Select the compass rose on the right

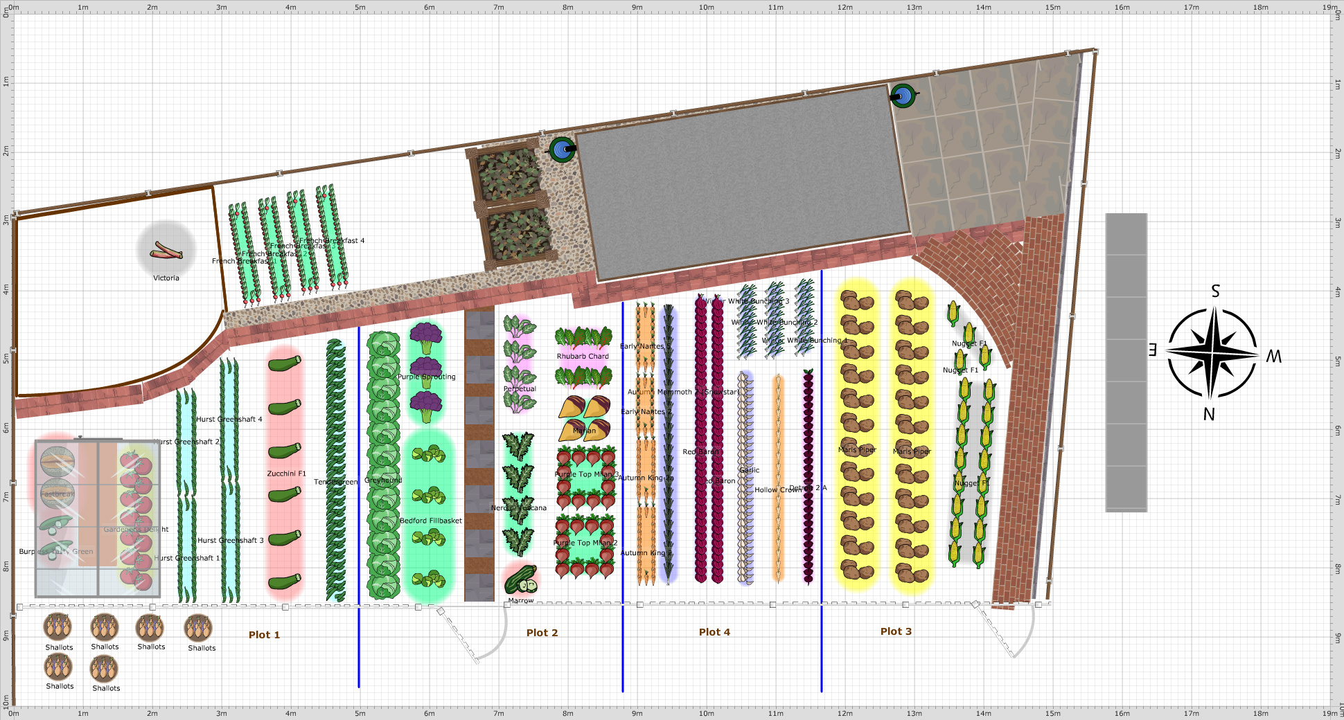pos(1214,354)
